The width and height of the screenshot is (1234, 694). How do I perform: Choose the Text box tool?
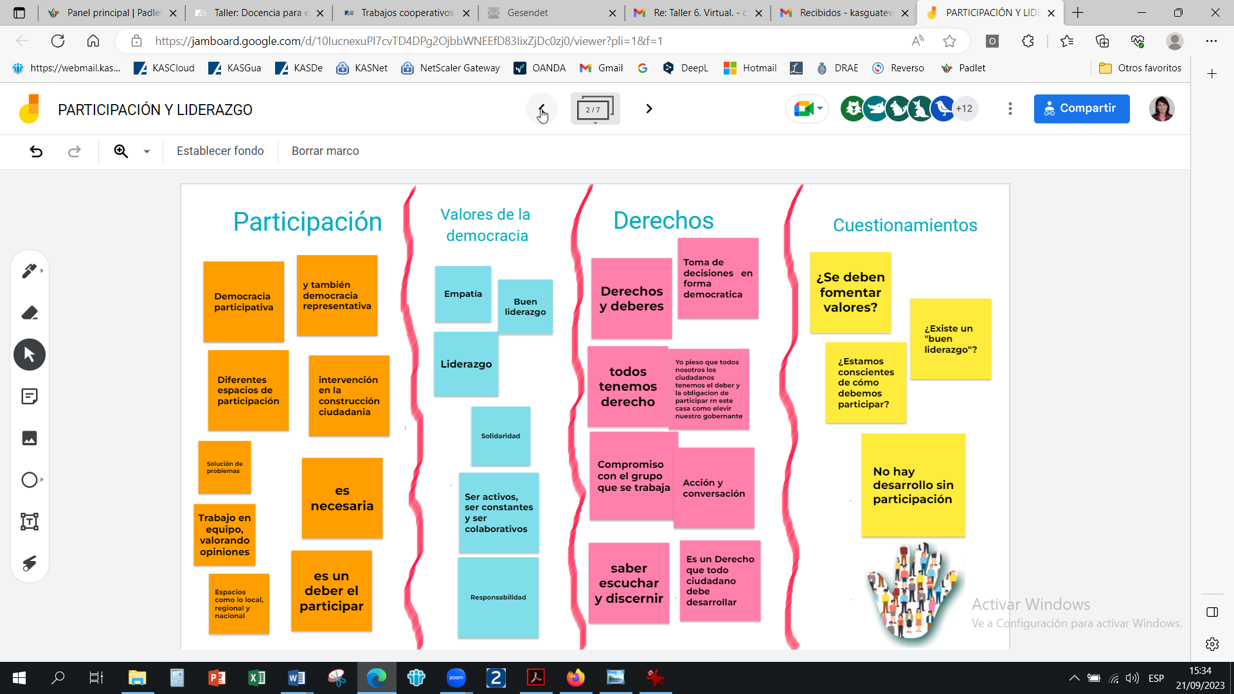[x=30, y=522]
